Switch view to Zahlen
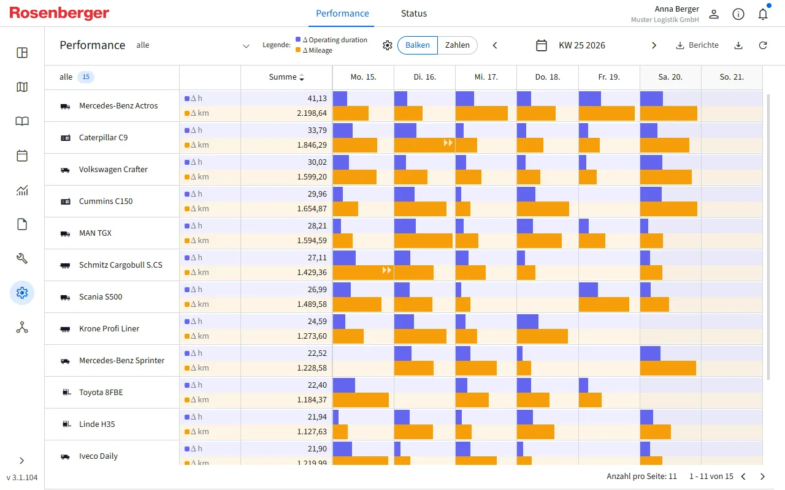Viewport: 785px width, 490px height. click(x=458, y=45)
